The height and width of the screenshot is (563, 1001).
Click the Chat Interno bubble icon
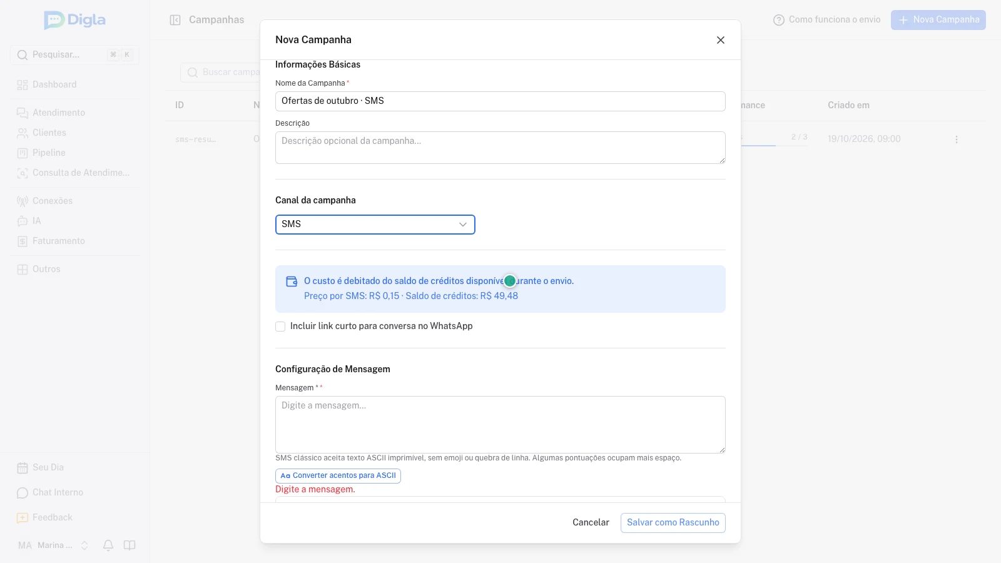tap(23, 493)
